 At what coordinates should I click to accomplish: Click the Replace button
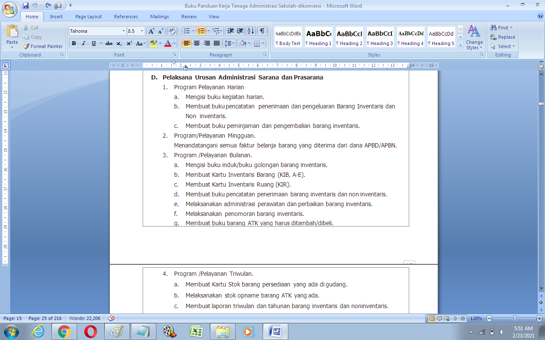(503, 37)
